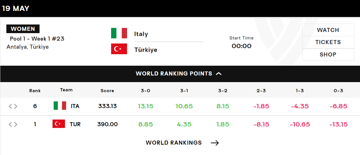This screenshot has height=155, width=360.
Task: Open the WATCH option
Action: point(328,30)
